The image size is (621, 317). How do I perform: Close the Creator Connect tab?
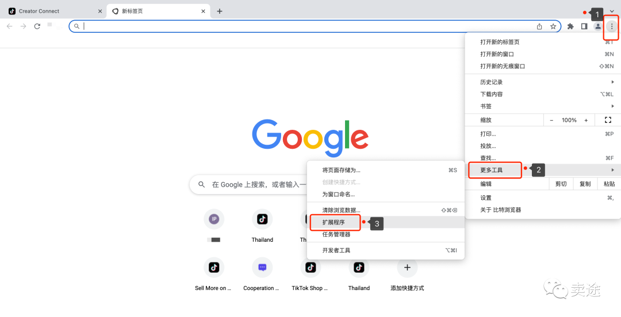pos(100,11)
